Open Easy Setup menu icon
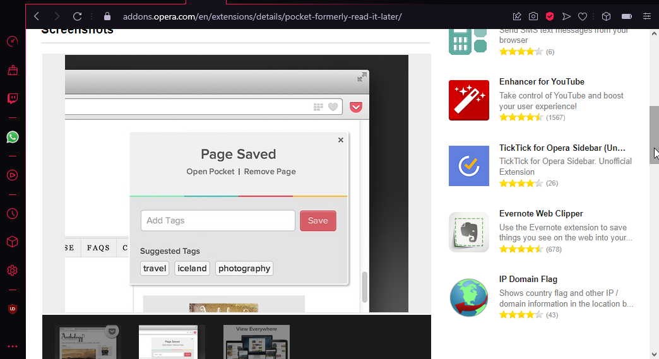 [647, 16]
